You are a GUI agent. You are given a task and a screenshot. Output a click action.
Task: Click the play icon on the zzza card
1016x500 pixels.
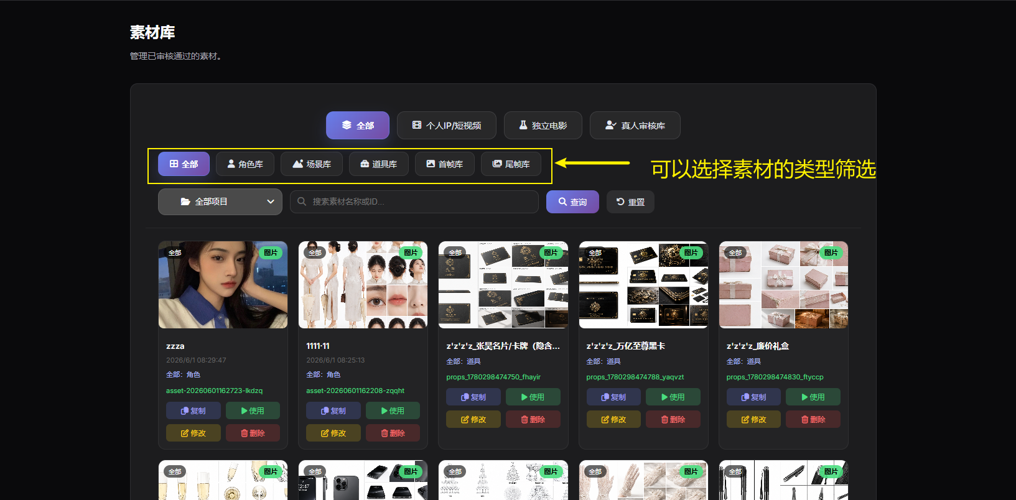pos(245,411)
